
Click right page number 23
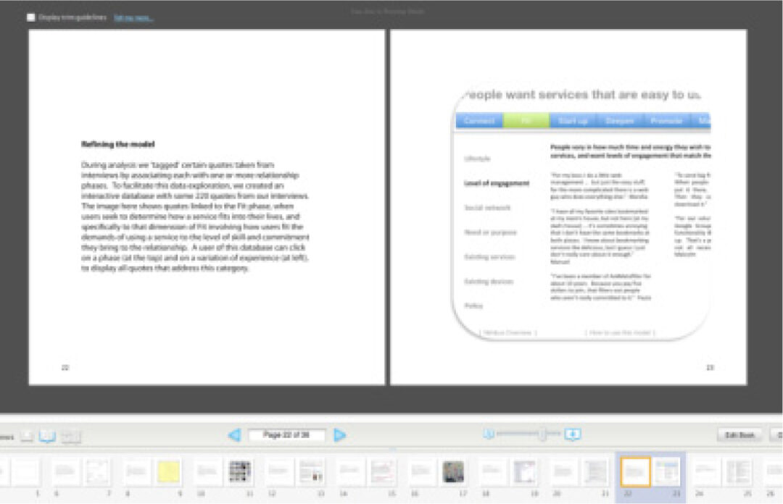tap(710, 368)
